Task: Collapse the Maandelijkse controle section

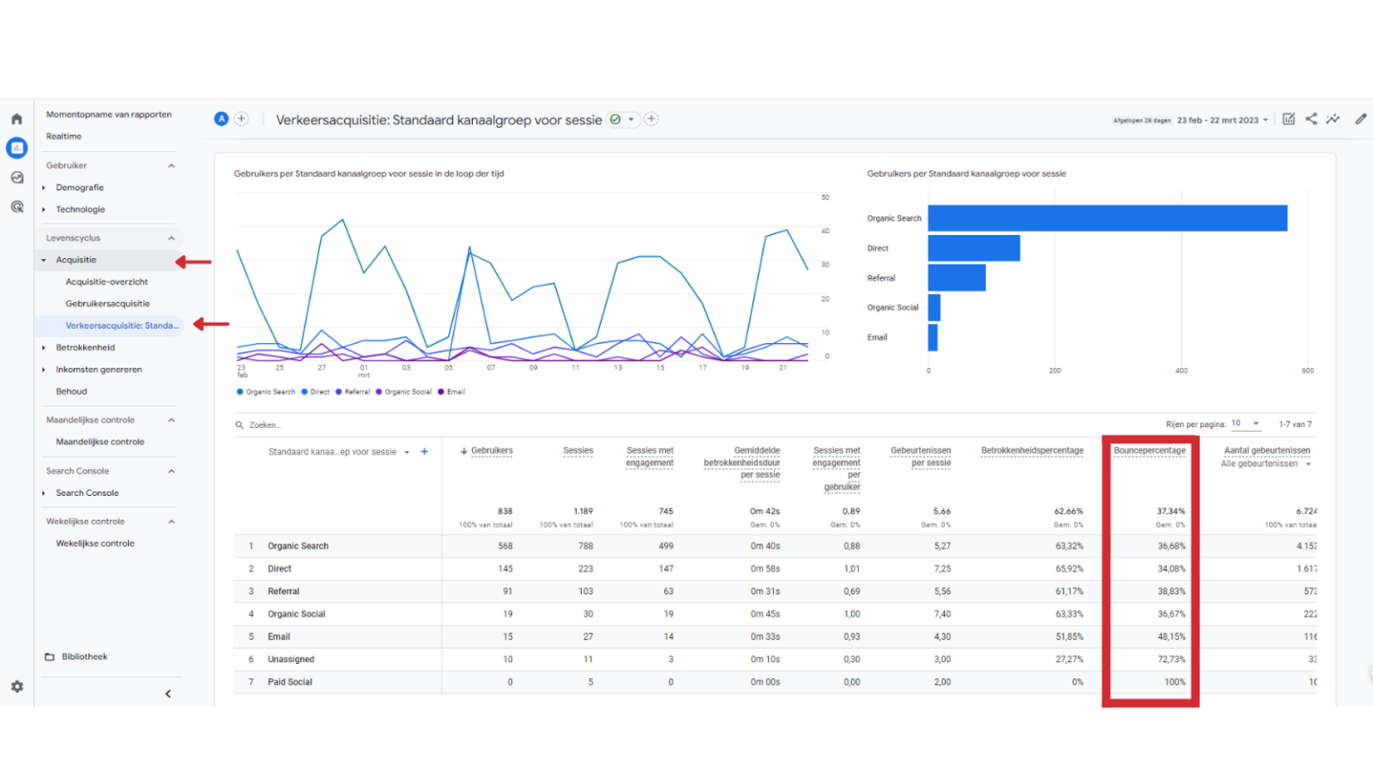Action: (x=172, y=420)
